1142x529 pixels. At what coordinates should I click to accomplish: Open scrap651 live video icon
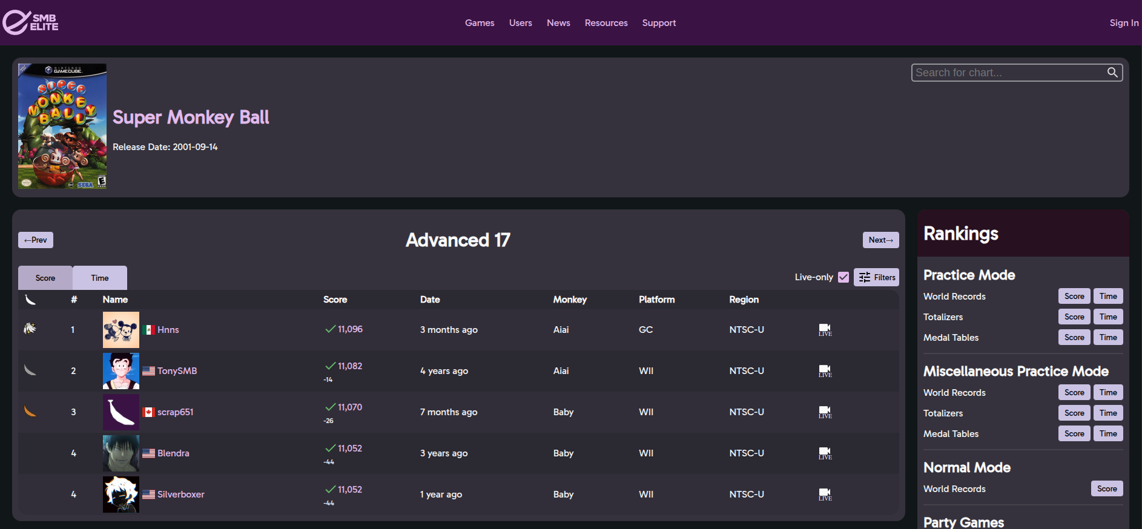point(825,412)
